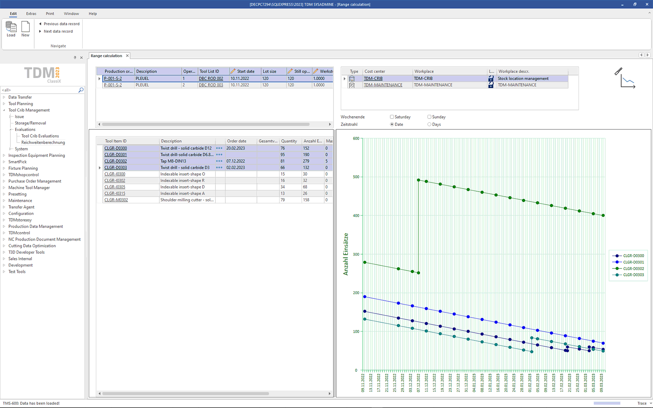Open the Print menu
Viewport: 653px width, 408px height.
pyautogui.click(x=50, y=14)
